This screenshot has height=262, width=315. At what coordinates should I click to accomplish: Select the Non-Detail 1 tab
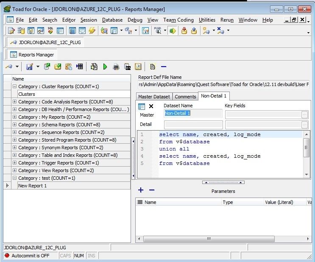(214, 96)
